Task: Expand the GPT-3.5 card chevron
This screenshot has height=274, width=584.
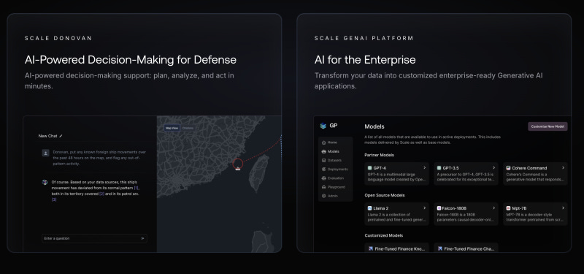Action: point(494,168)
